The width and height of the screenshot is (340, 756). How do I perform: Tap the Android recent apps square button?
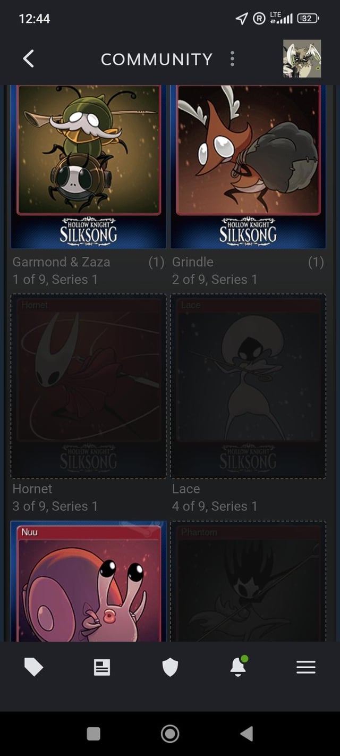coord(93,734)
